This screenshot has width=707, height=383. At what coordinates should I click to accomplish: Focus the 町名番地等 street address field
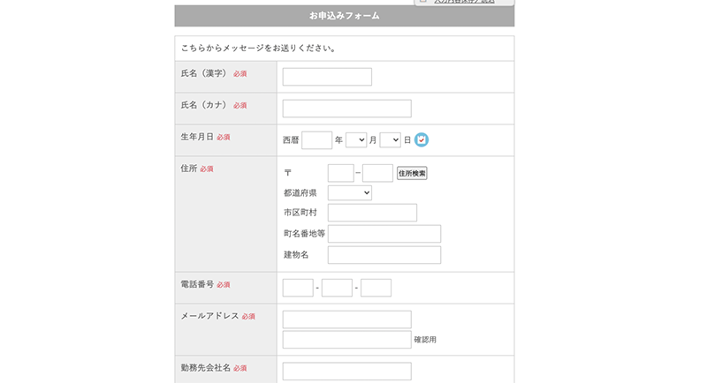[384, 234]
